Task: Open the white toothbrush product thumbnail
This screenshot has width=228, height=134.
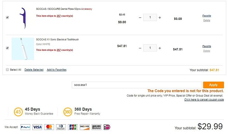Action: (x=23, y=49)
